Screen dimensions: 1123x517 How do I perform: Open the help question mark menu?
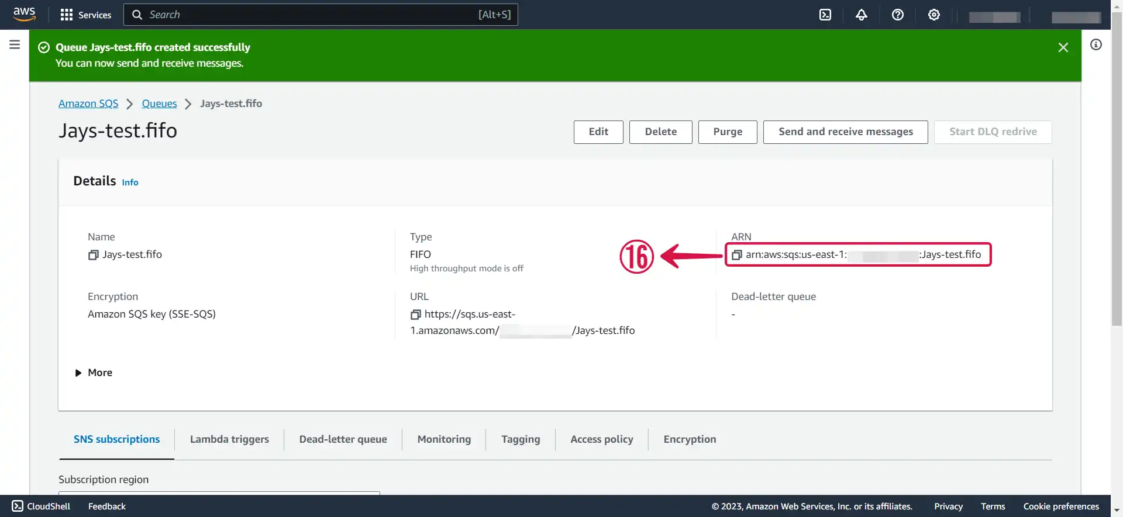[898, 15]
